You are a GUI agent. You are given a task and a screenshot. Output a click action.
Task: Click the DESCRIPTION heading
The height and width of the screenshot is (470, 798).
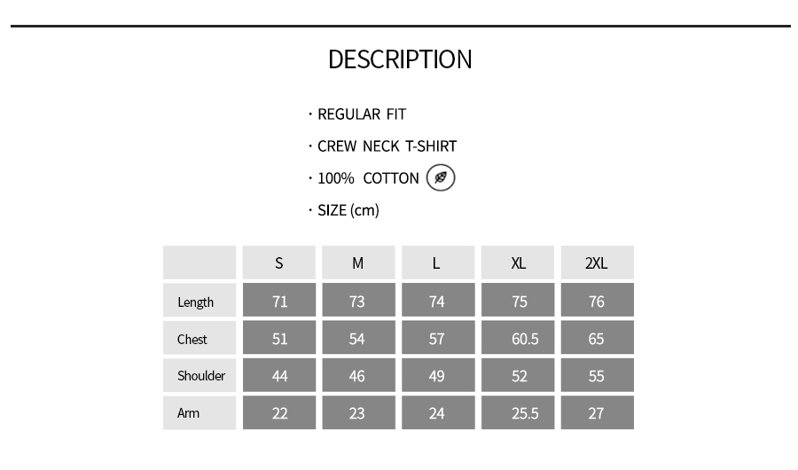pyautogui.click(x=400, y=59)
